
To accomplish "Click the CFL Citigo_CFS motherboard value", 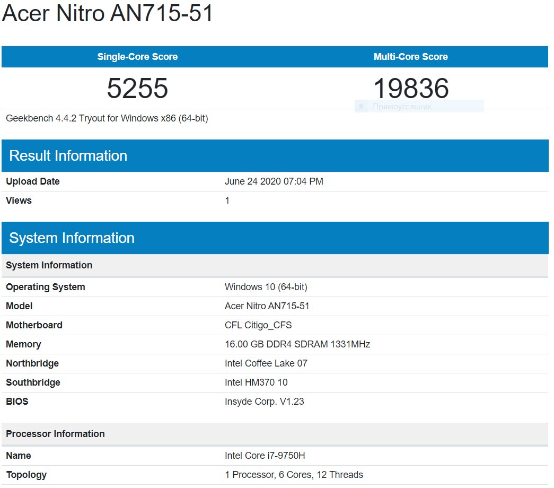I will click(x=258, y=325).
